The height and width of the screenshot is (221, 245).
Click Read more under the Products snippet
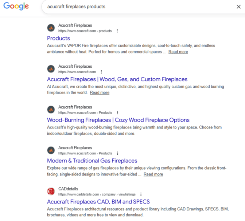tap(178, 52)
